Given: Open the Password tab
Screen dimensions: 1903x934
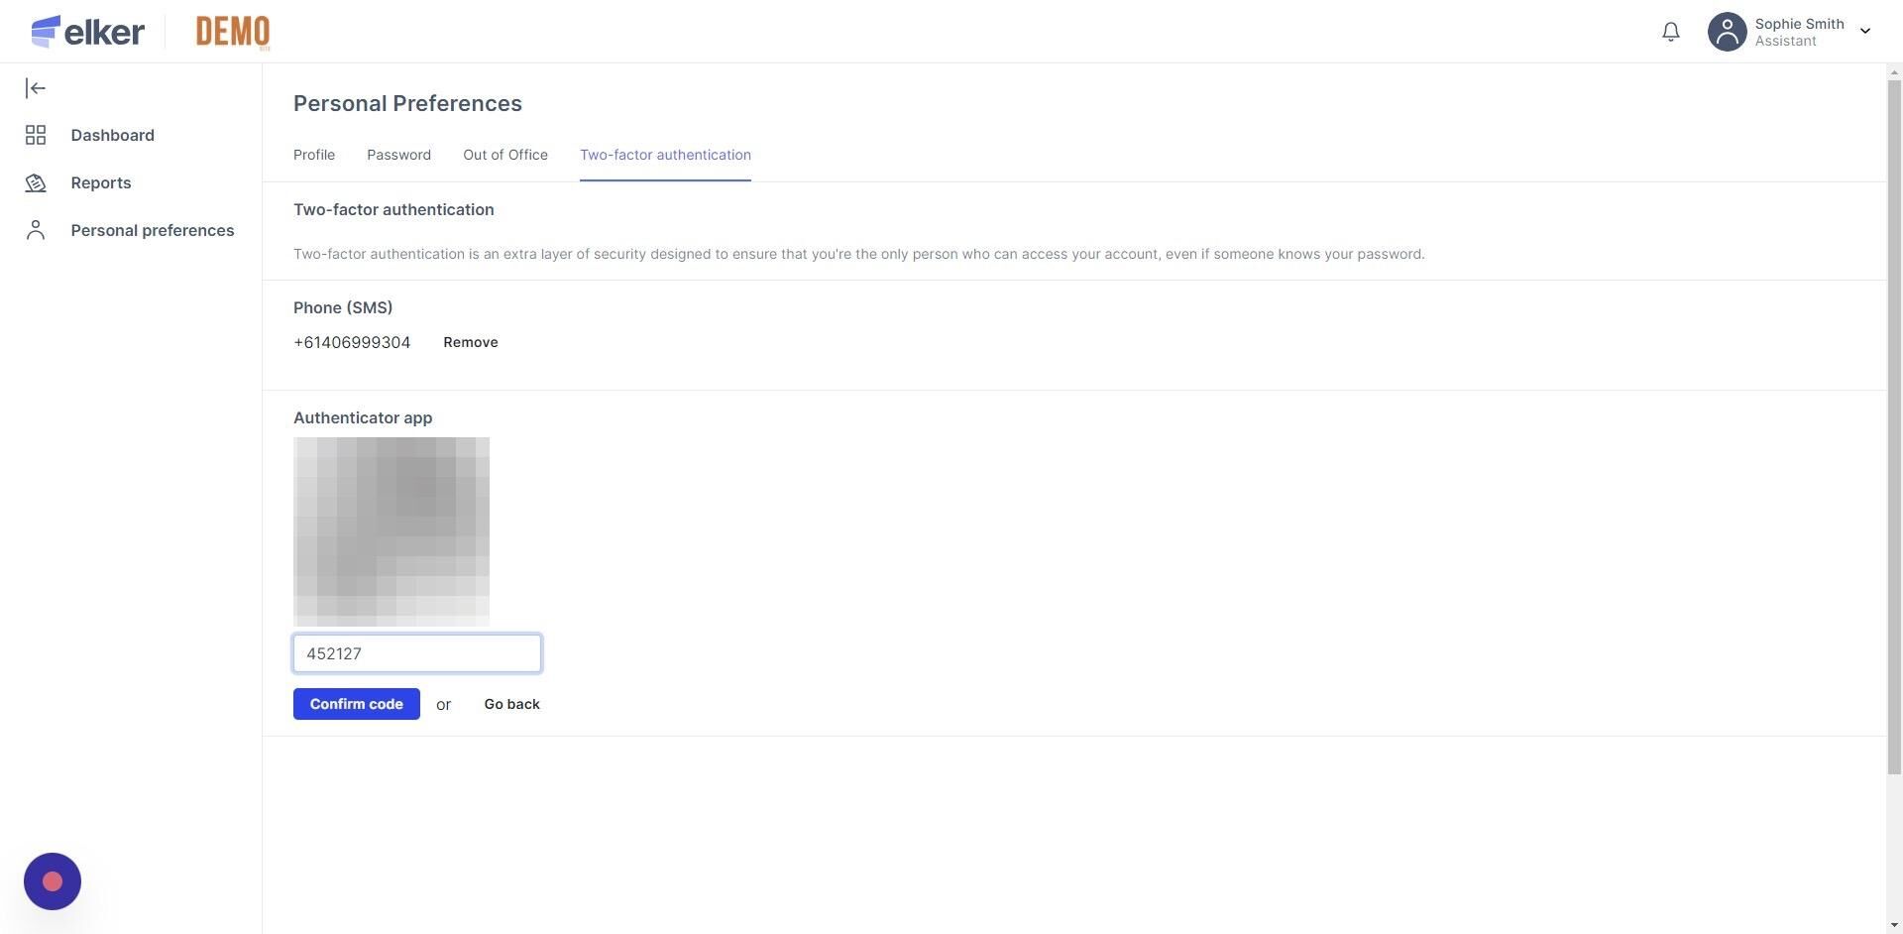Looking at the screenshot, I should click(x=398, y=155).
